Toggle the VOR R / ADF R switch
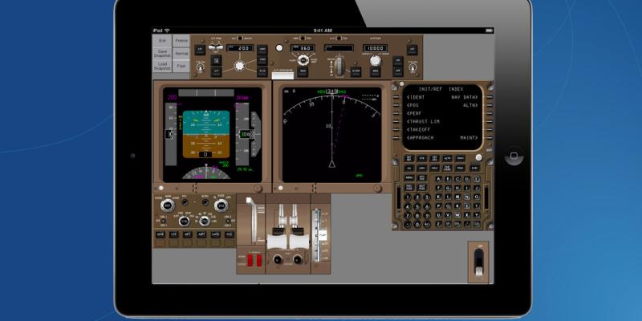642x321 pixels. click(x=228, y=221)
